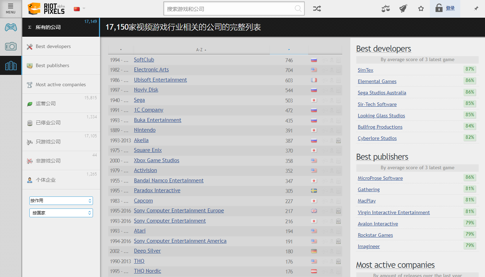The image size is (485, 277).
Task: Open the rocket releases icon
Action: [403, 8]
